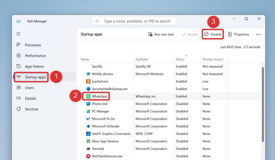The image size is (275, 160).
Task: Open the three-dots more options menu
Action: pyautogui.click(x=258, y=34)
